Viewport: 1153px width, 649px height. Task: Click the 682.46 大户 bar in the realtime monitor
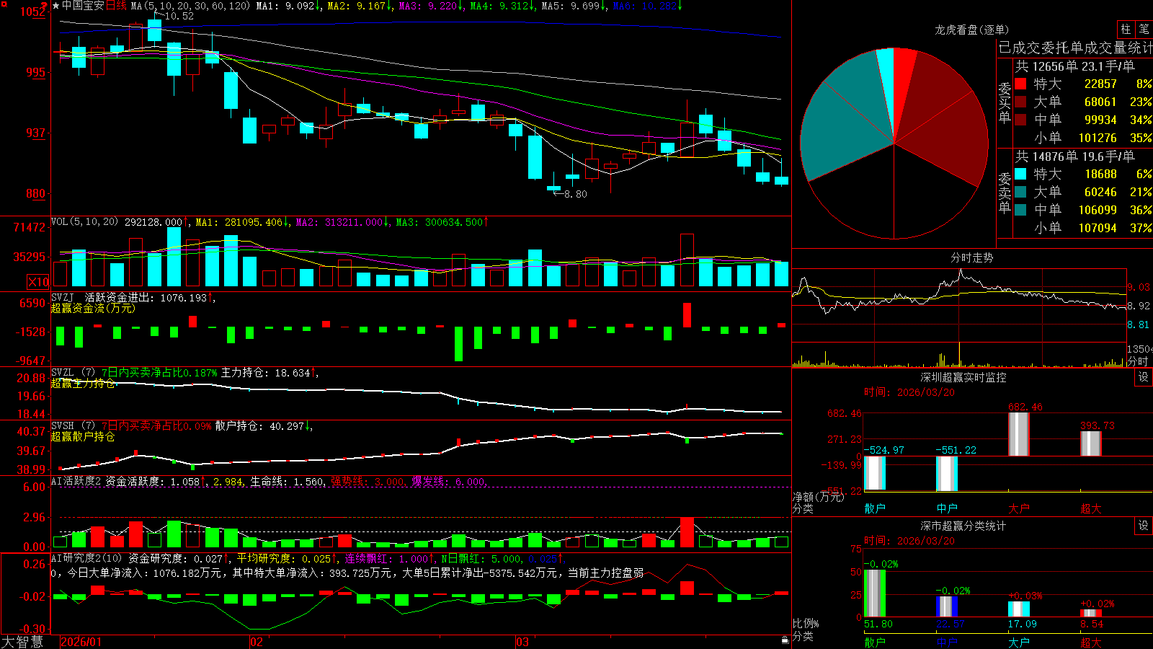pos(1019,433)
